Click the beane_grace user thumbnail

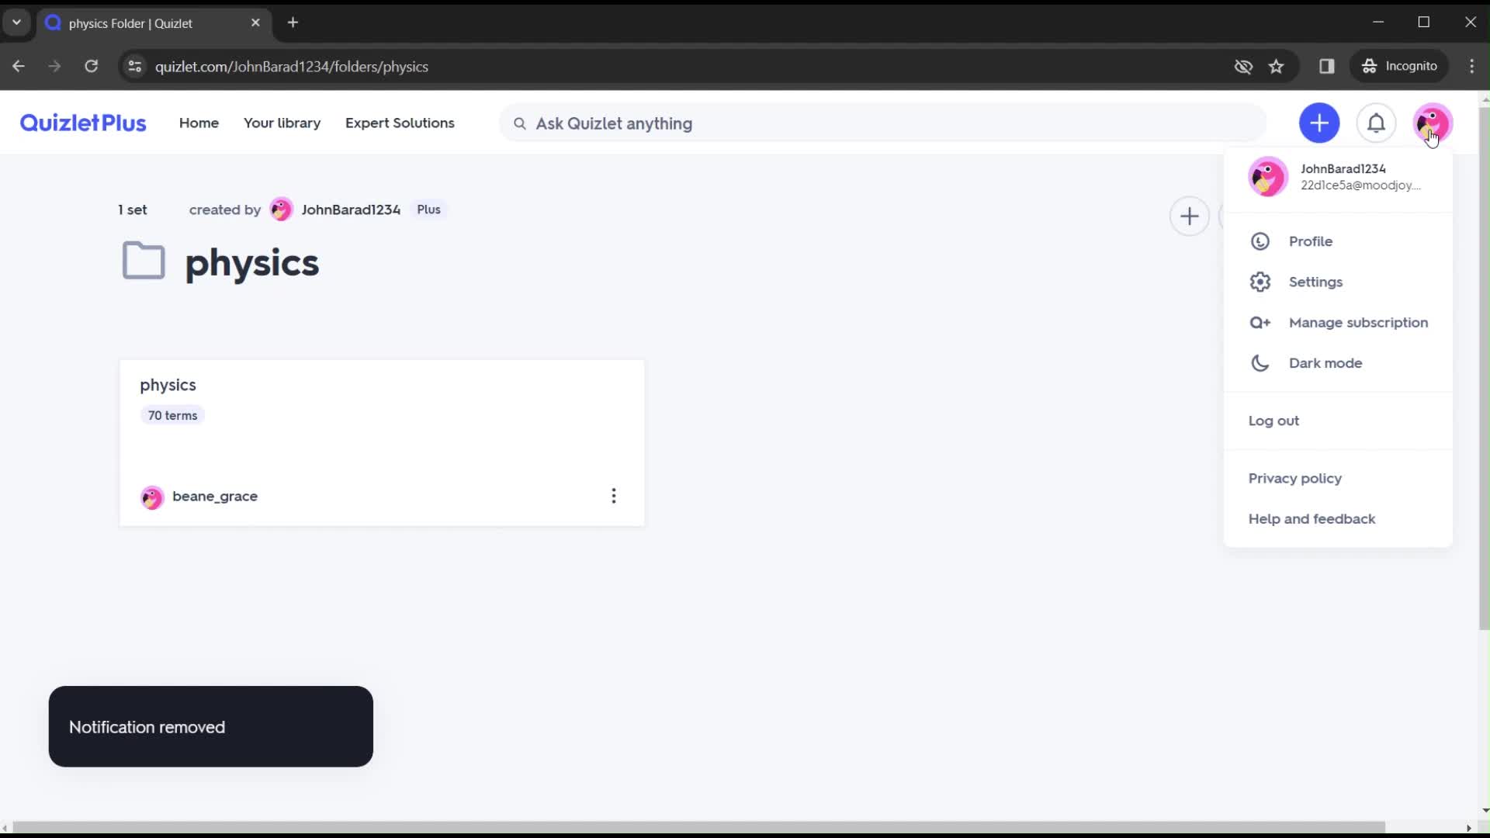tap(152, 497)
